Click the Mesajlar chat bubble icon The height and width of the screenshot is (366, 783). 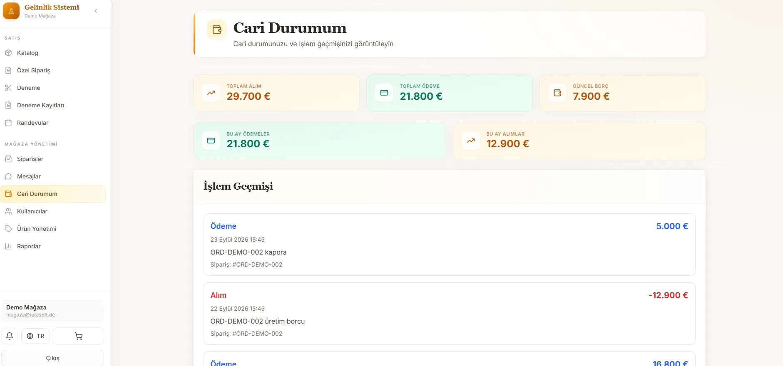[x=8, y=176]
